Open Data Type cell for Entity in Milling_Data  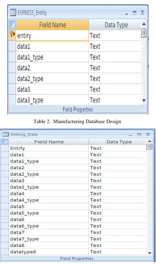coord(117,148)
